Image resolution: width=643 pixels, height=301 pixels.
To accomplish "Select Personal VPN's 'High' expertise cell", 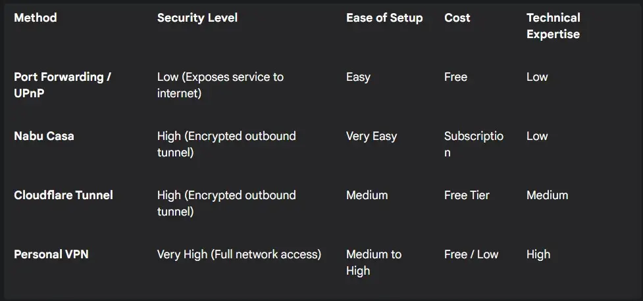I will (538, 254).
